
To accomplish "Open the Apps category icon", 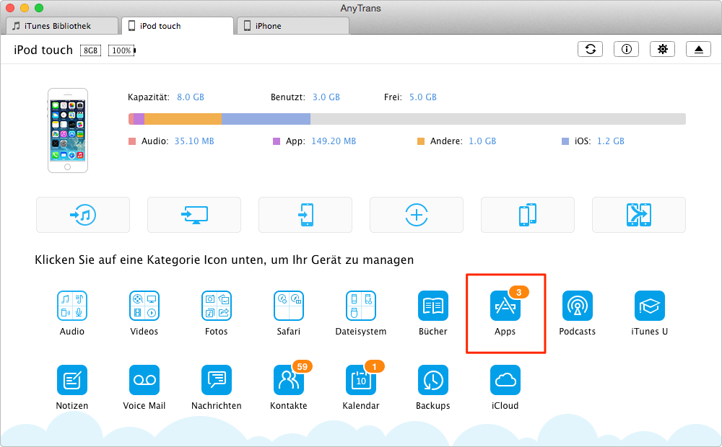I will (505, 306).
